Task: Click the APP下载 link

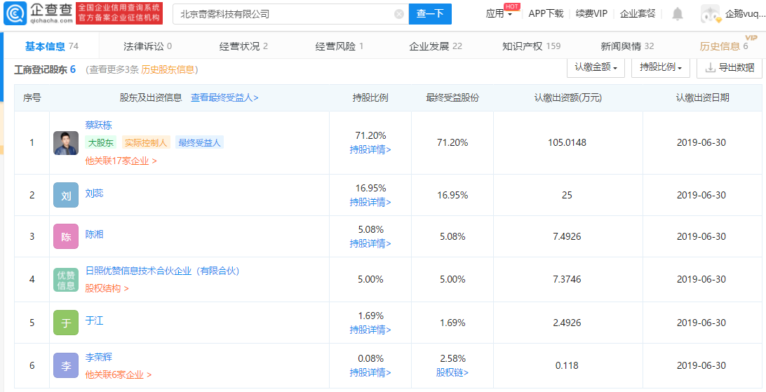Action: click(546, 13)
